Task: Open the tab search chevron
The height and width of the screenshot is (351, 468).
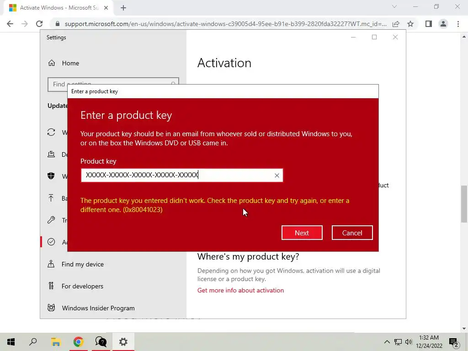Action: tap(394, 6)
